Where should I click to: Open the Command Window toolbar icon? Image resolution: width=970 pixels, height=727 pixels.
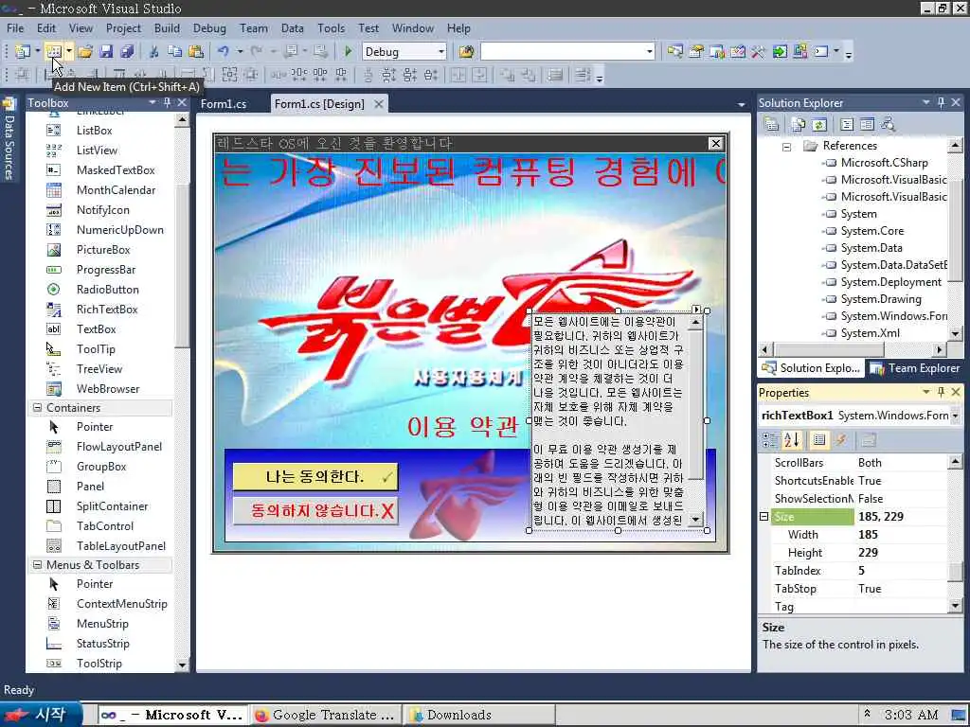tap(821, 51)
